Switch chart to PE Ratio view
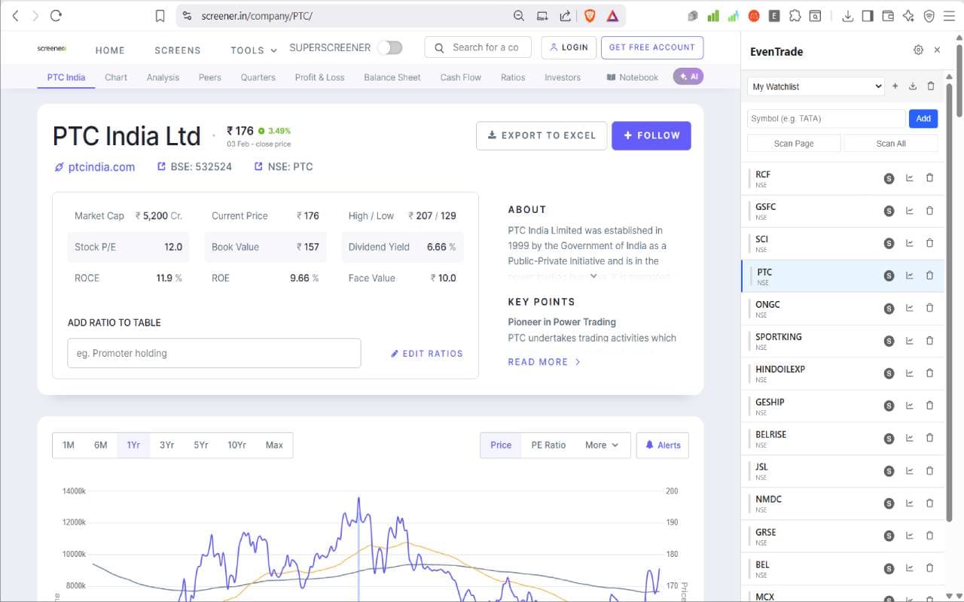This screenshot has width=964, height=602. click(548, 445)
